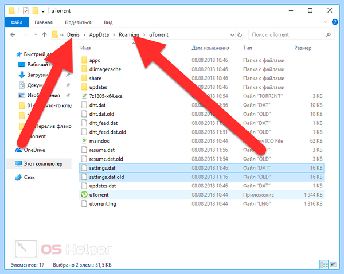Image resolution: width=344 pixels, height=274 pixels.
Task: Open OneDrive in the navigation pane
Action: (x=30, y=150)
